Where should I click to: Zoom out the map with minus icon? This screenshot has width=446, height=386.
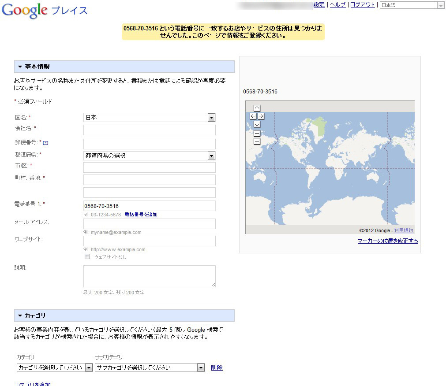257,141
